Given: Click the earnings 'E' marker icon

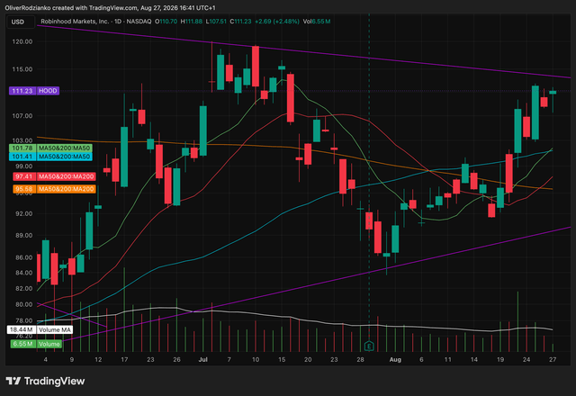Looking at the screenshot, I should (x=369, y=346).
